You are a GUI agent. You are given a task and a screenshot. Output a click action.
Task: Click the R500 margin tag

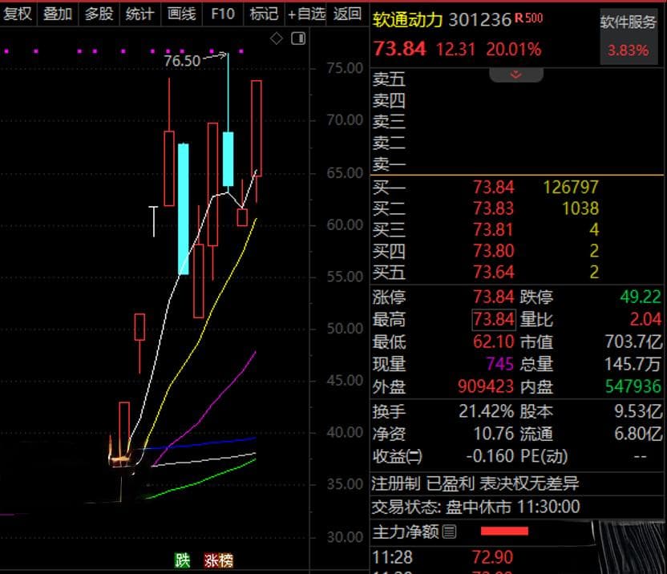click(529, 18)
